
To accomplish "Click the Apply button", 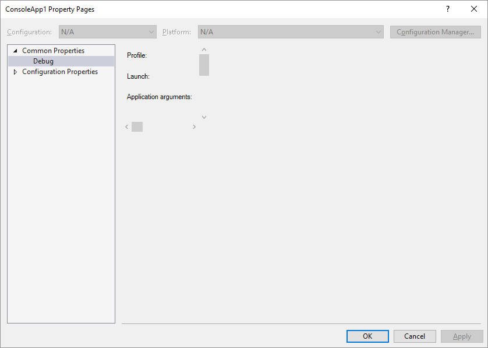I will click(x=462, y=336).
